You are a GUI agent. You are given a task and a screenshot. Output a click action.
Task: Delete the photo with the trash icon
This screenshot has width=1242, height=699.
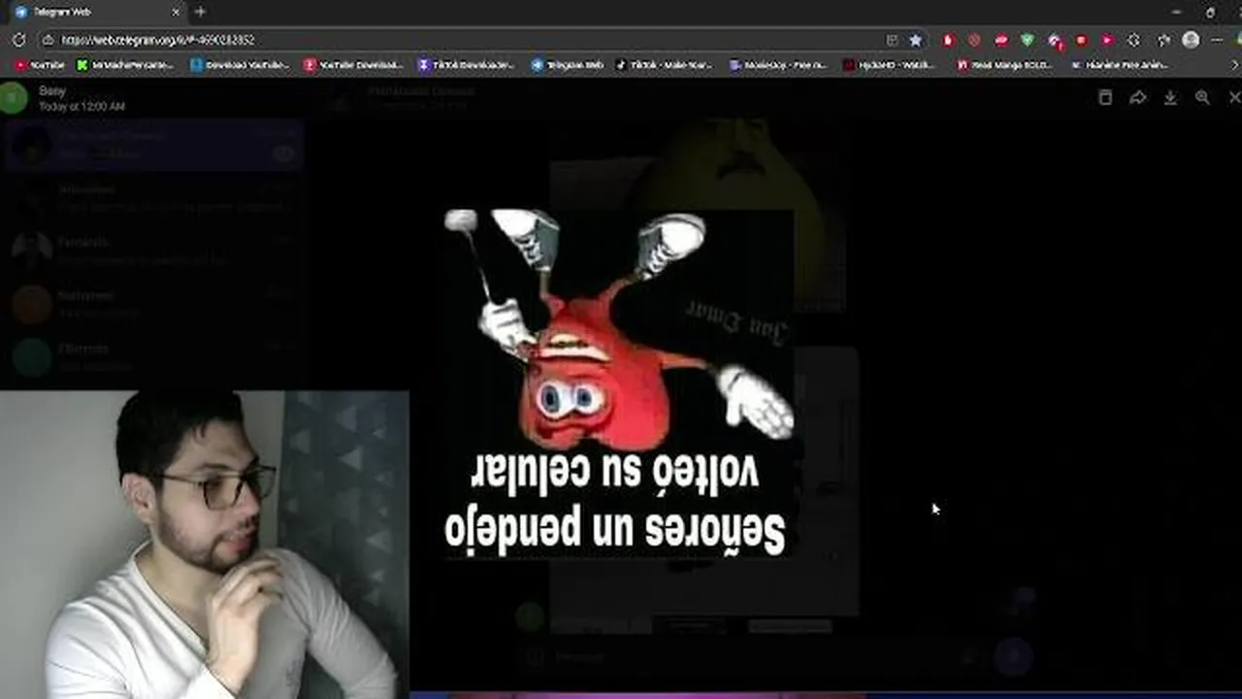tap(1104, 97)
